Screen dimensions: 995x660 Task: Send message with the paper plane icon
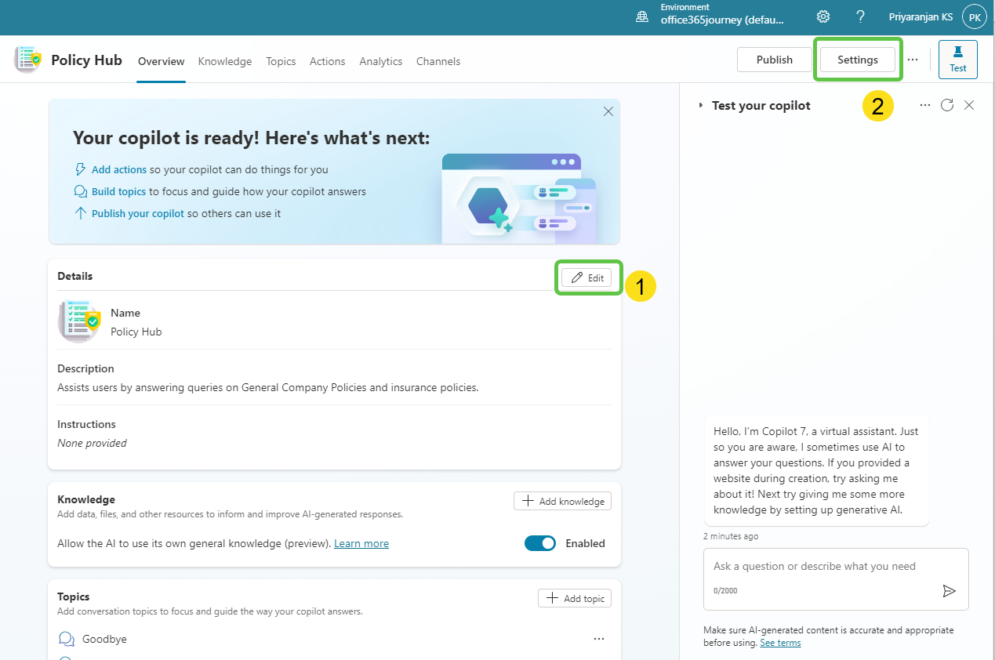[x=949, y=591]
